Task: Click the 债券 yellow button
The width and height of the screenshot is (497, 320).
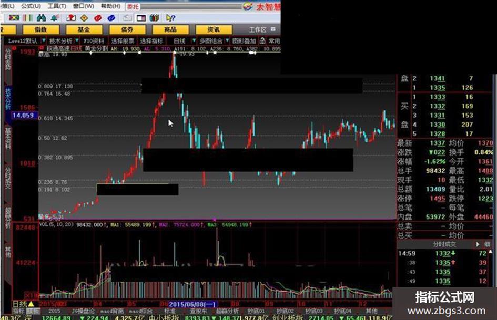Action: pyautogui.click(x=127, y=29)
